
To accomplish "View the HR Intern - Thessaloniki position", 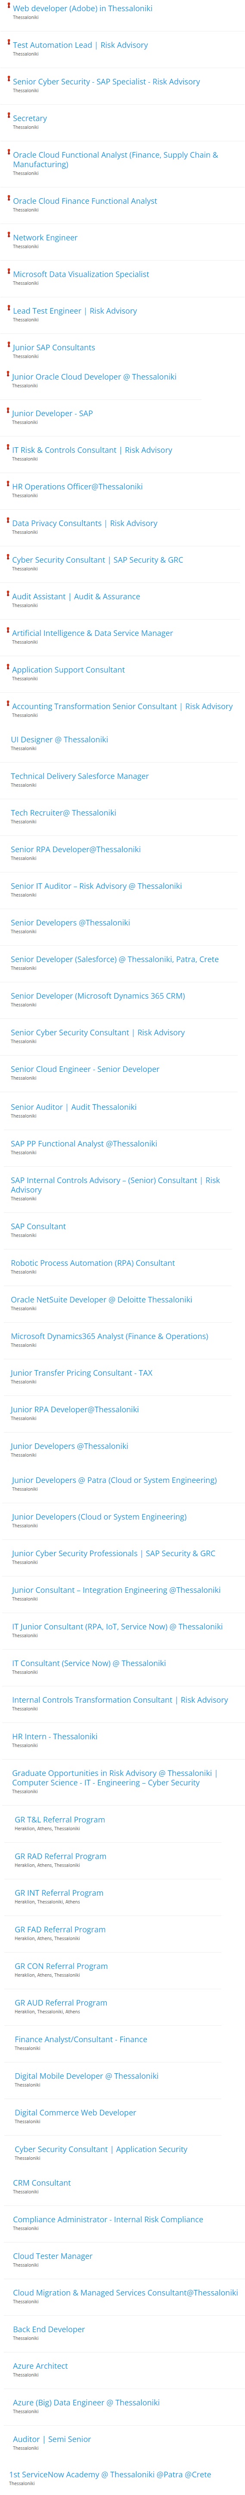I will pyautogui.click(x=54, y=1737).
